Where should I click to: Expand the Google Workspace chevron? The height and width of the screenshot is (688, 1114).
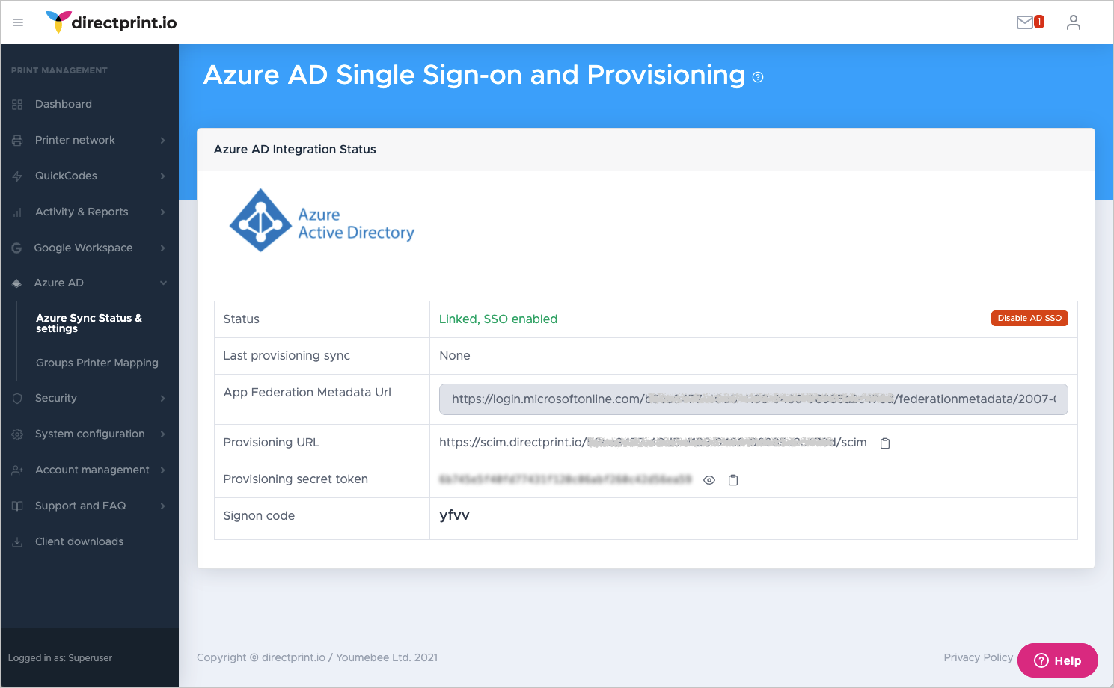click(x=162, y=248)
